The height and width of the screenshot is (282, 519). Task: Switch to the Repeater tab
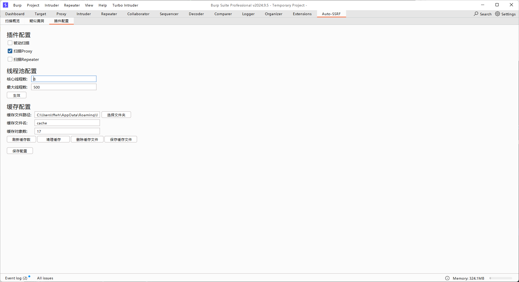[109, 14]
